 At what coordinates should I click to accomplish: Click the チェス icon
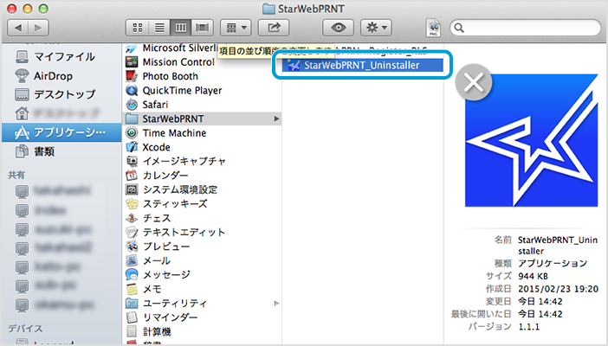[132, 218]
